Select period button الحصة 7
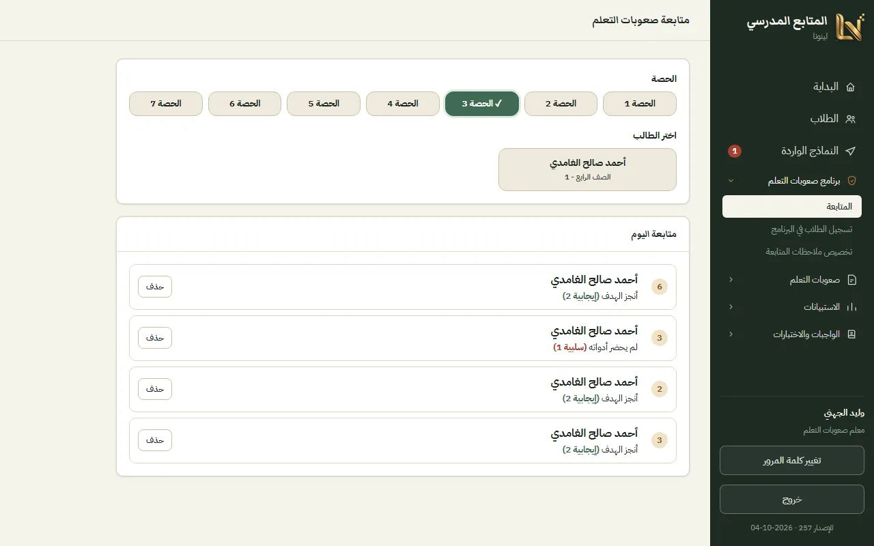The width and height of the screenshot is (874, 546). click(166, 104)
